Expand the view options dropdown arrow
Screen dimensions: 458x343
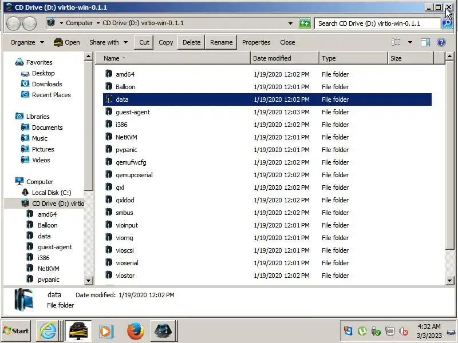point(410,42)
